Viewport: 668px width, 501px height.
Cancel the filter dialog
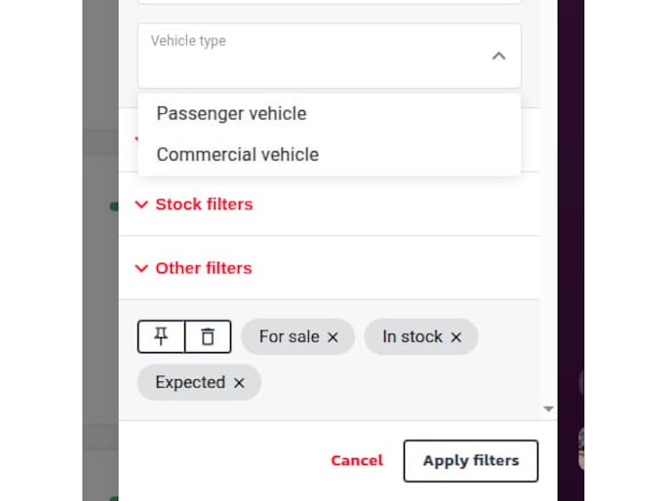[x=357, y=461]
